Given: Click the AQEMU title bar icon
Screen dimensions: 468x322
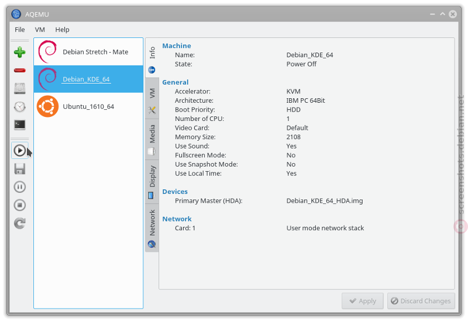Looking at the screenshot, I should click(16, 14).
